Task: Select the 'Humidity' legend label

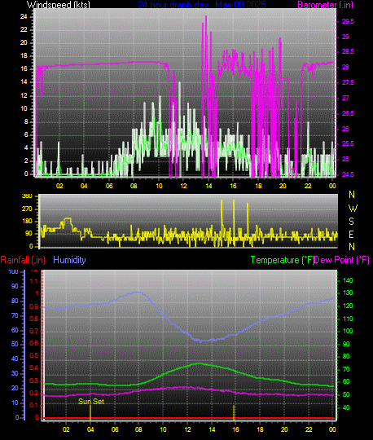Action: 69,260
